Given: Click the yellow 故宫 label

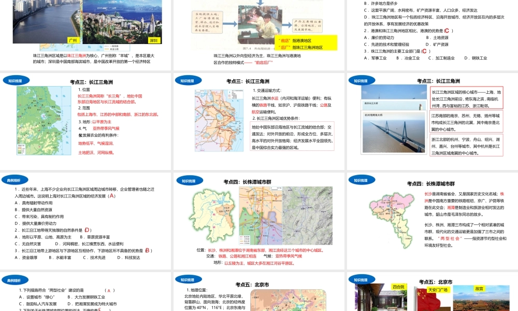Looking at the screenshot, I should (479, 289).
